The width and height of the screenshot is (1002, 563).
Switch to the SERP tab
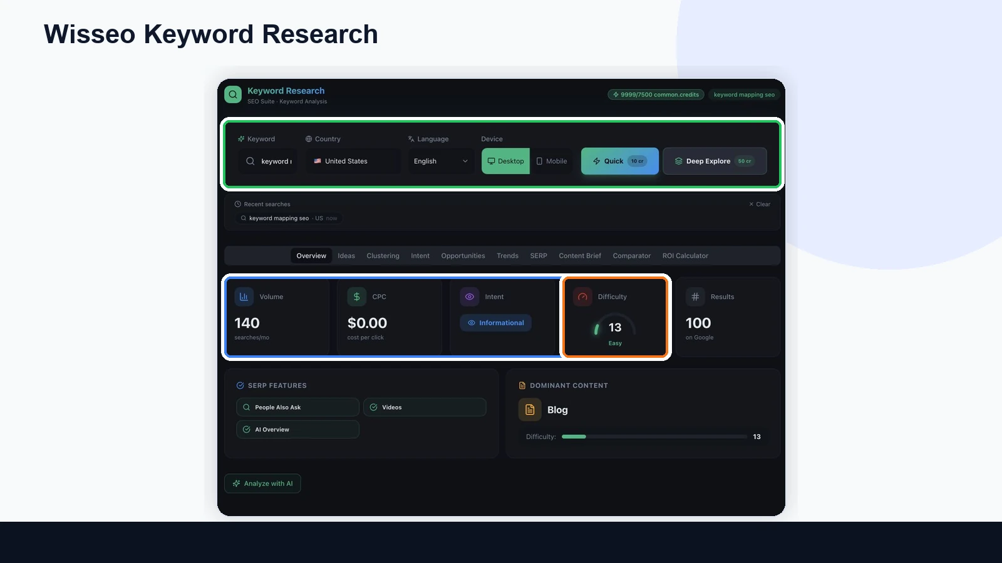tap(539, 256)
